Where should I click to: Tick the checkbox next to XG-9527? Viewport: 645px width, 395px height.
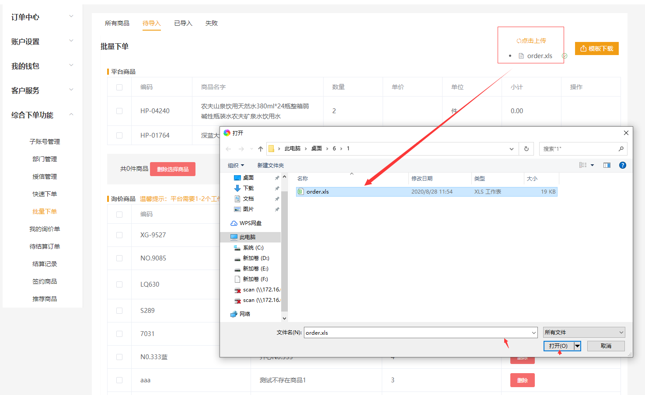(119, 235)
